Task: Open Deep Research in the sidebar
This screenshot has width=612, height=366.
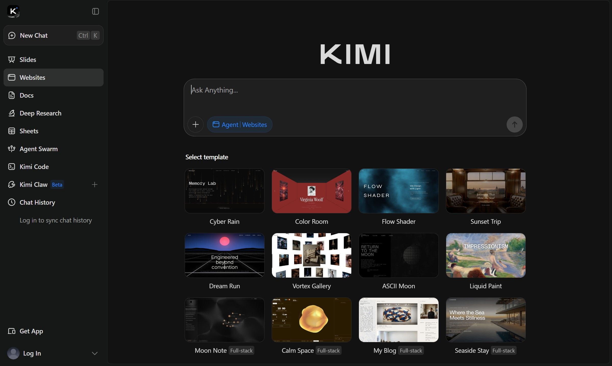Action: [x=54, y=113]
